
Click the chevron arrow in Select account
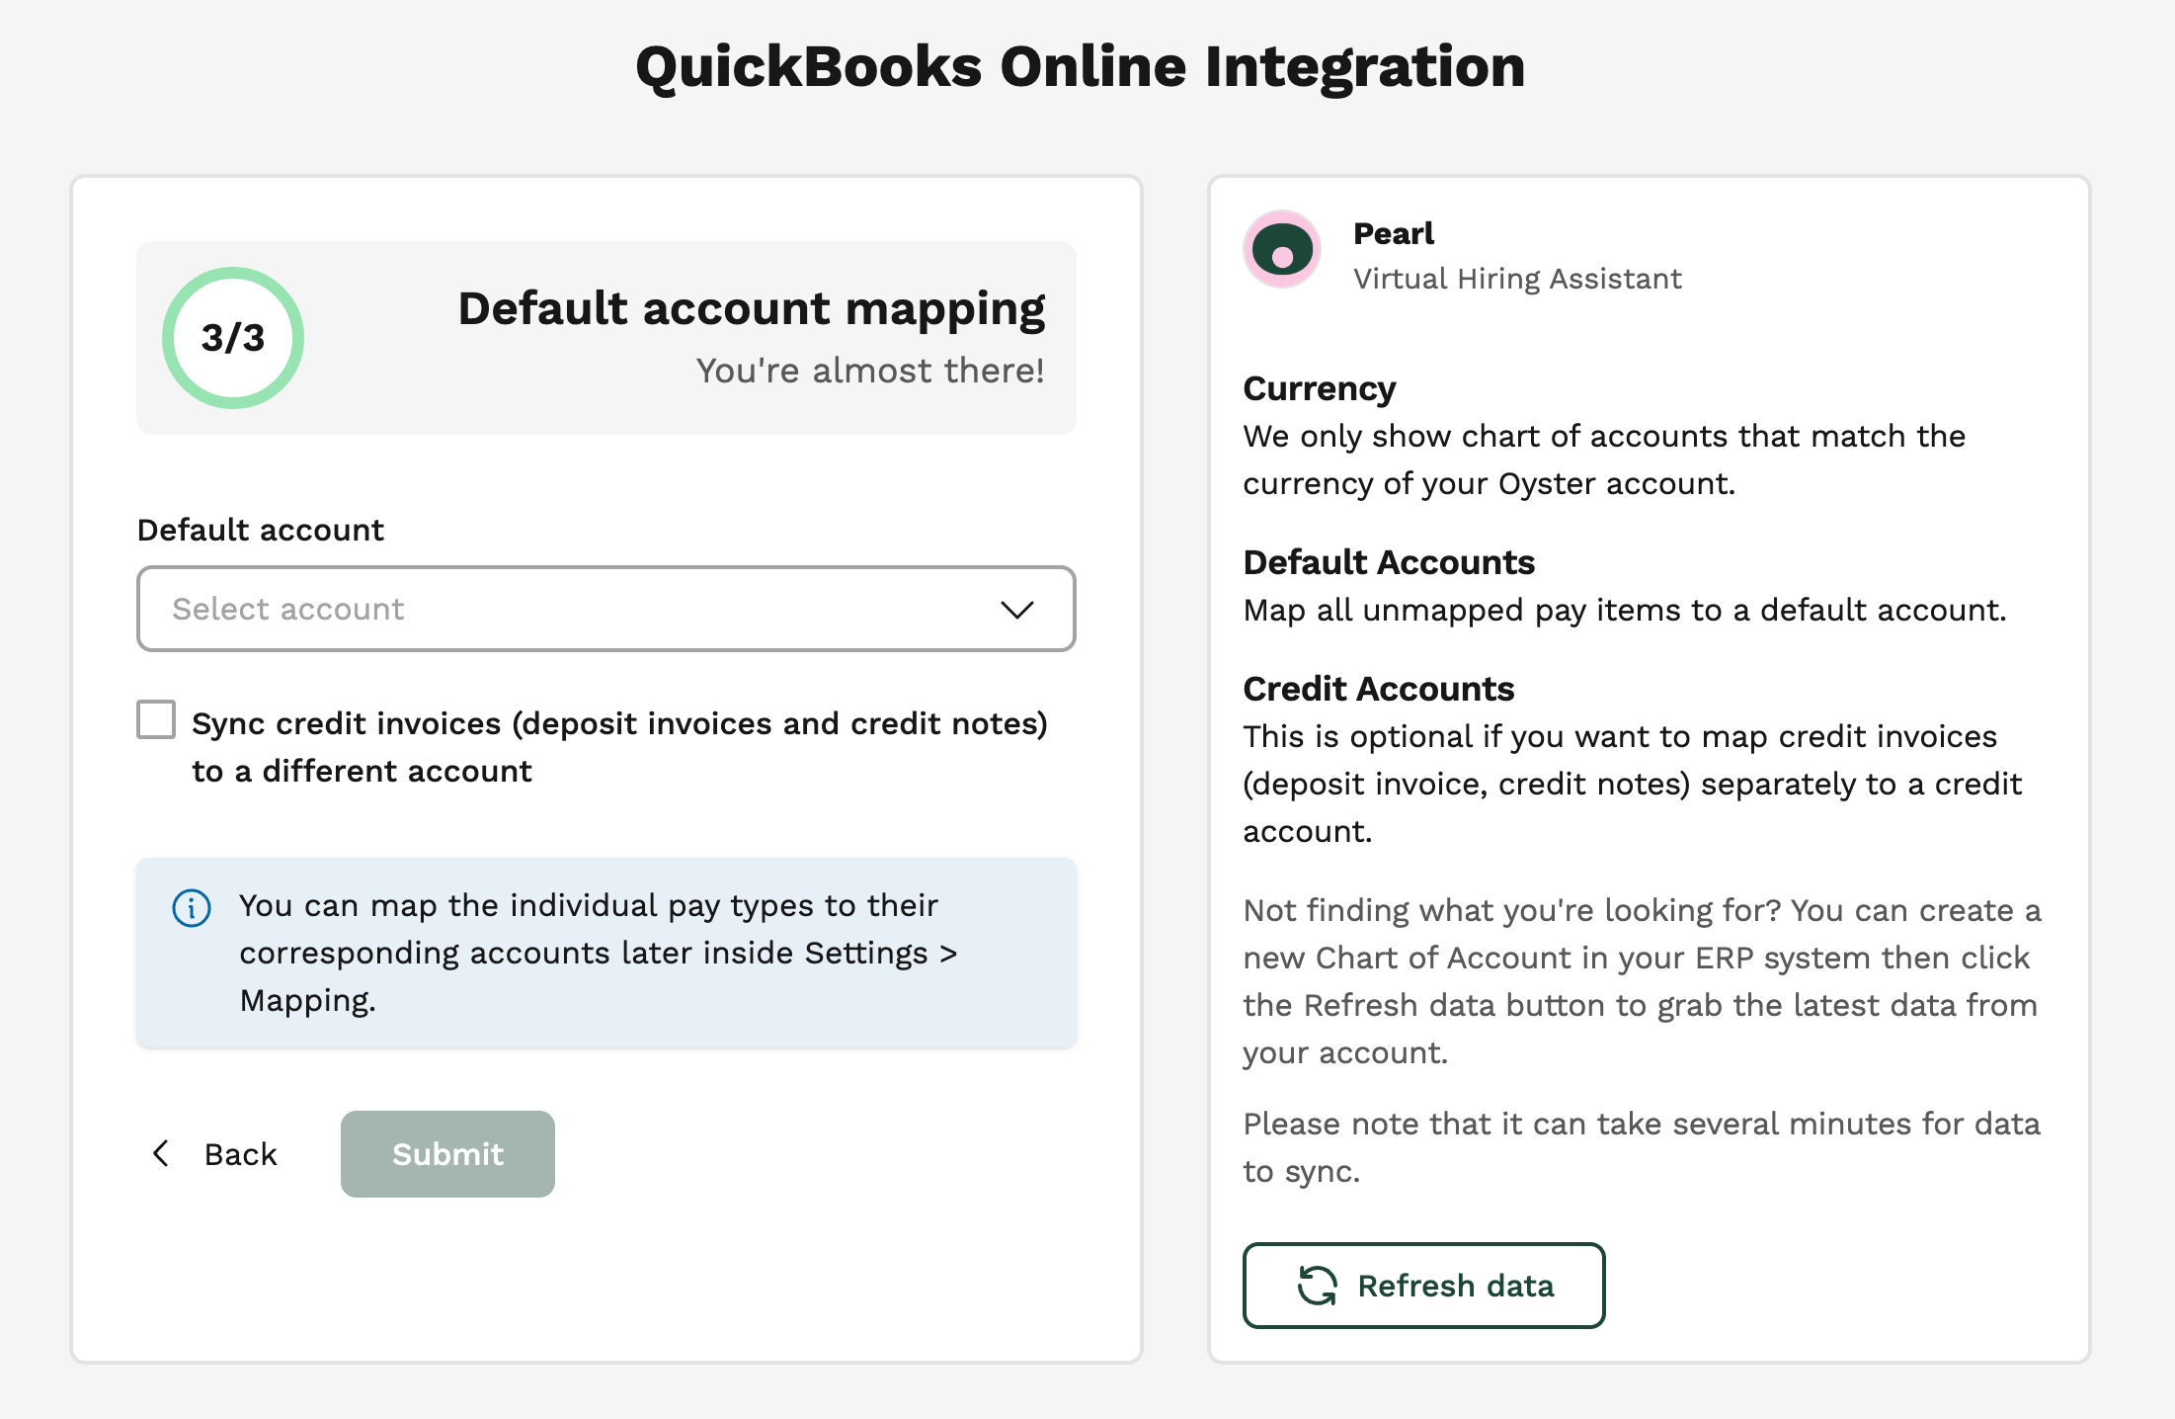[1016, 610]
